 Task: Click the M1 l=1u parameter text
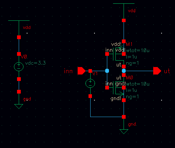coord(131,57)
